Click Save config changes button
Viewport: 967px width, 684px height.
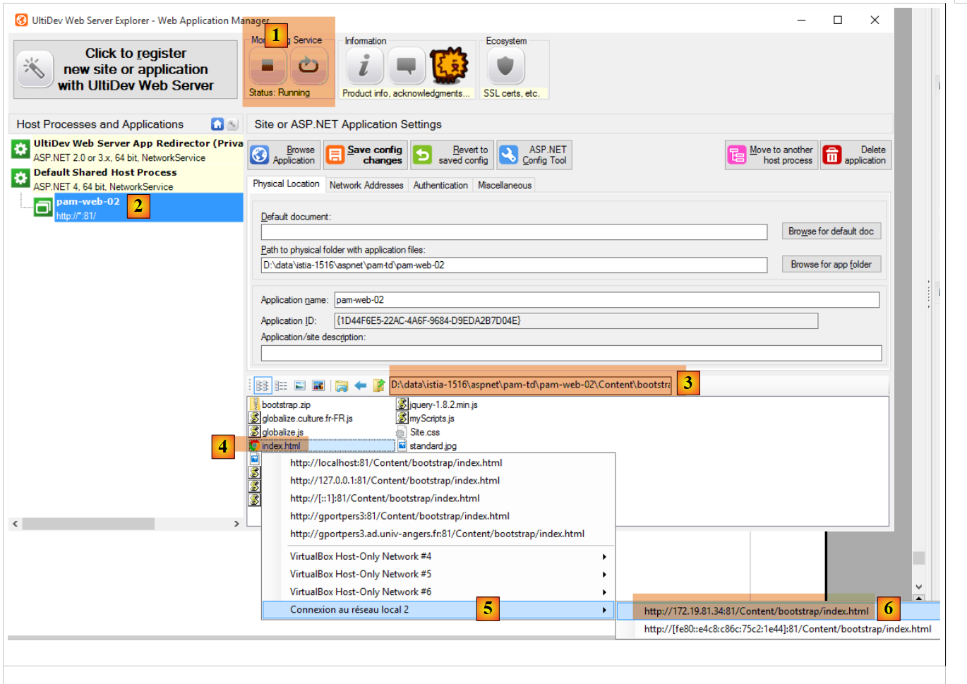[366, 155]
